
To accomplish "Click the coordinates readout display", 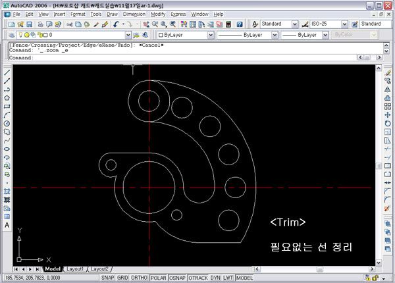I will click(x=32, y=278).
